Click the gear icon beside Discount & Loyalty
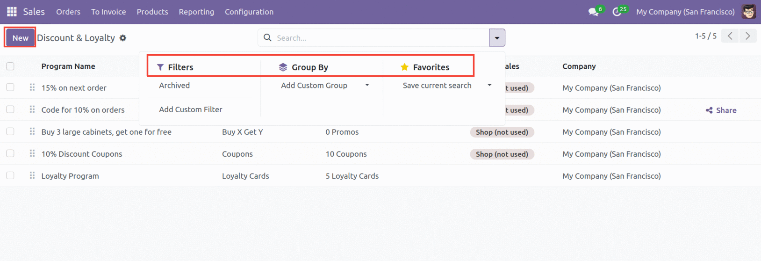This screenshot has width=761, height=261. [123, 38]
